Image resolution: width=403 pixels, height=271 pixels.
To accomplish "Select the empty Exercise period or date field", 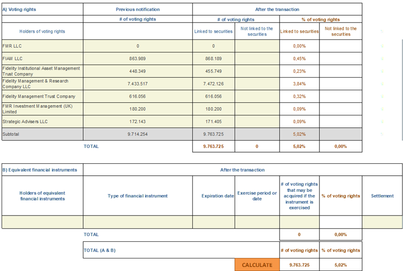I will point(257,222).
